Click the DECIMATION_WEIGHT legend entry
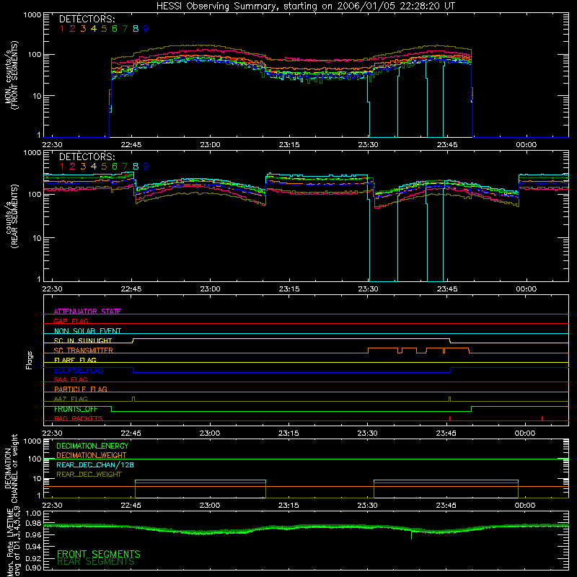This screenshot has width=577, height=577. pyautogui.click(x=92, y=455)
